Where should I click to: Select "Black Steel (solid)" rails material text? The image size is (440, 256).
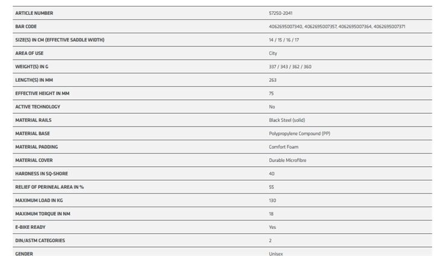click(x=287, y=120)
